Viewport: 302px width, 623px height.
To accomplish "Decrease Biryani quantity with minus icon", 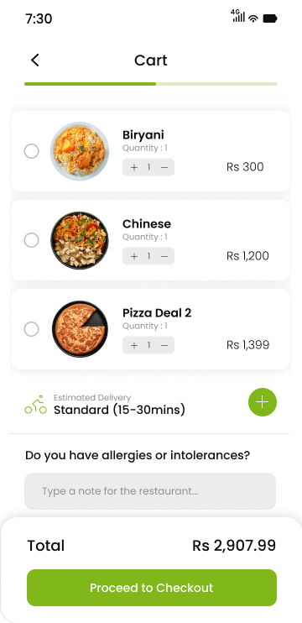I will tap(164, 167).
